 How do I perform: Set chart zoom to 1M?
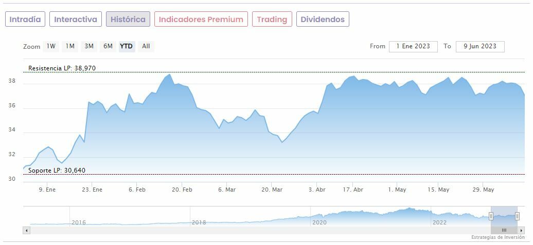(70, 46)
